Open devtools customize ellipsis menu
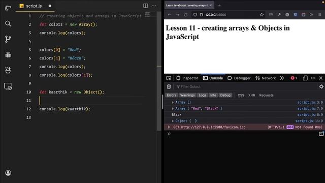This screenshot has width=325, height=183. click(313, 78)
